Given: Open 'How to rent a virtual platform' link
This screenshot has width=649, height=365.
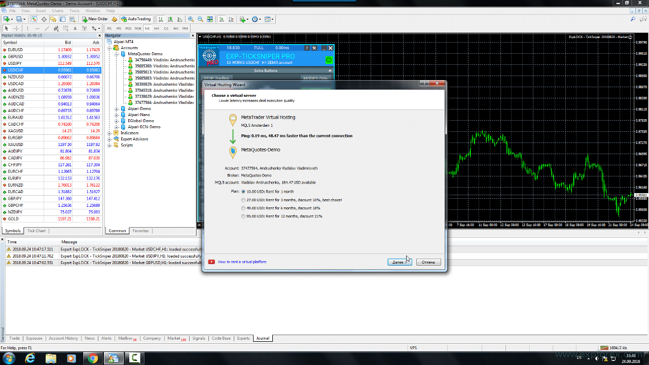Looking at the screenshot, I should pos(242,262).
